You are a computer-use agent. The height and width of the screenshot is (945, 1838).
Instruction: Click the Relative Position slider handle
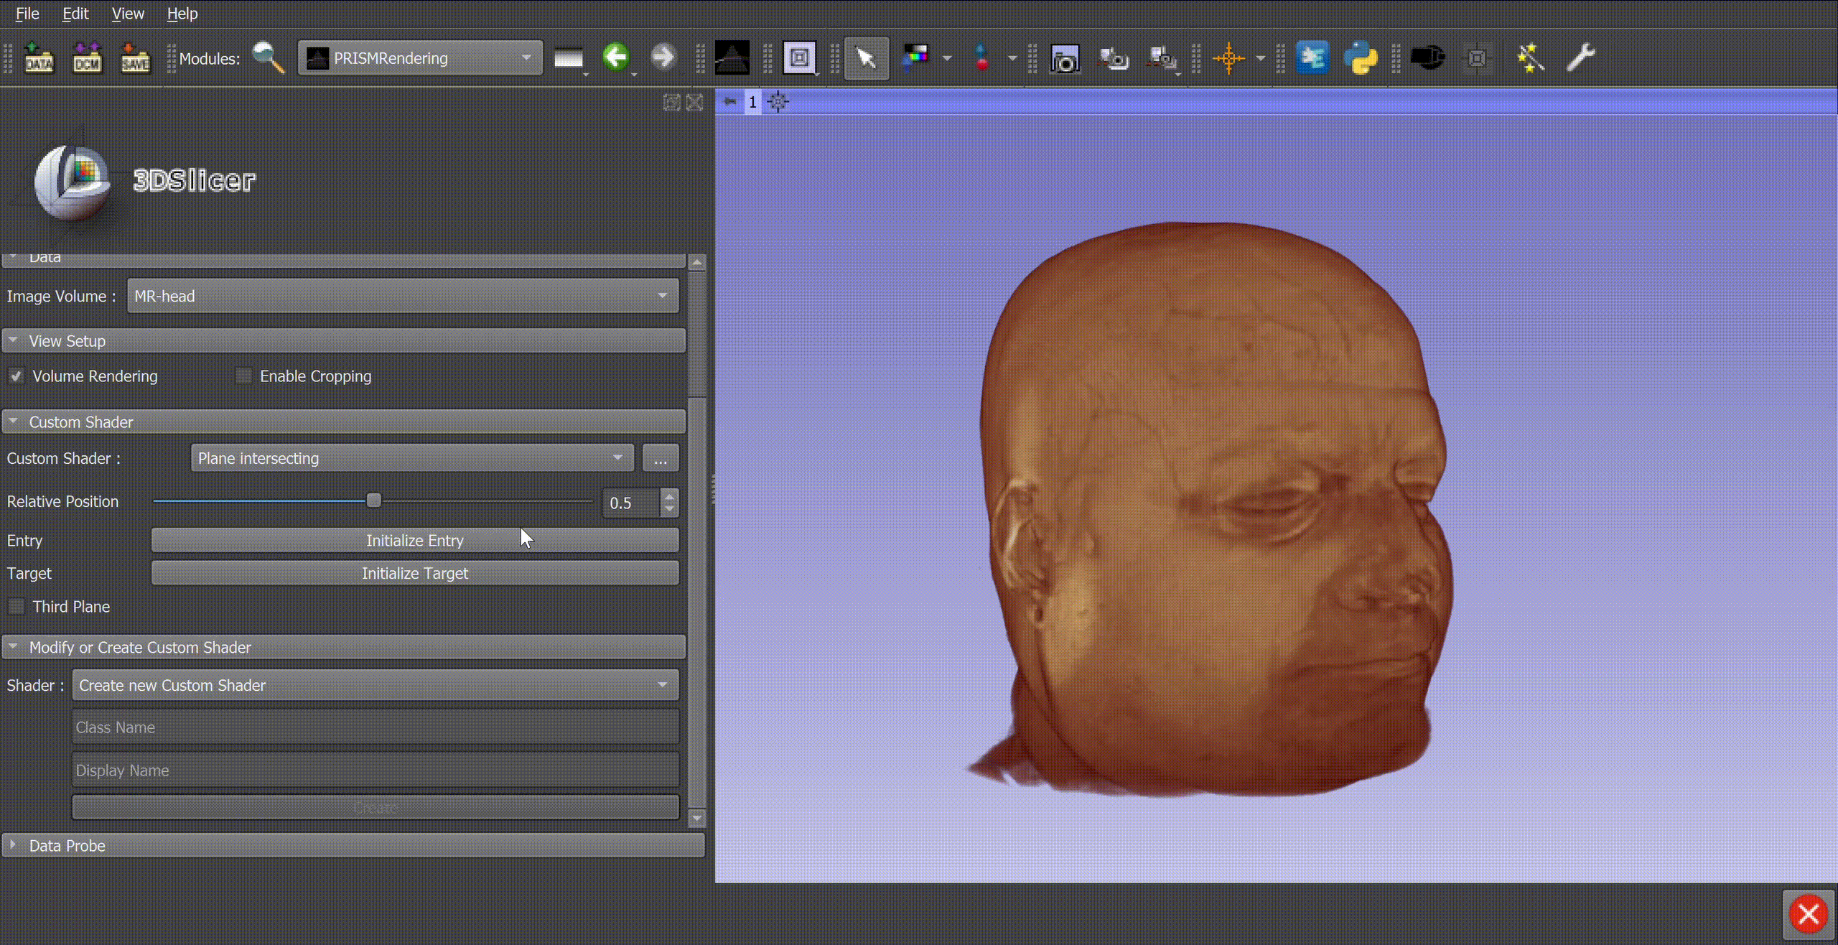[x=373, y=501]
